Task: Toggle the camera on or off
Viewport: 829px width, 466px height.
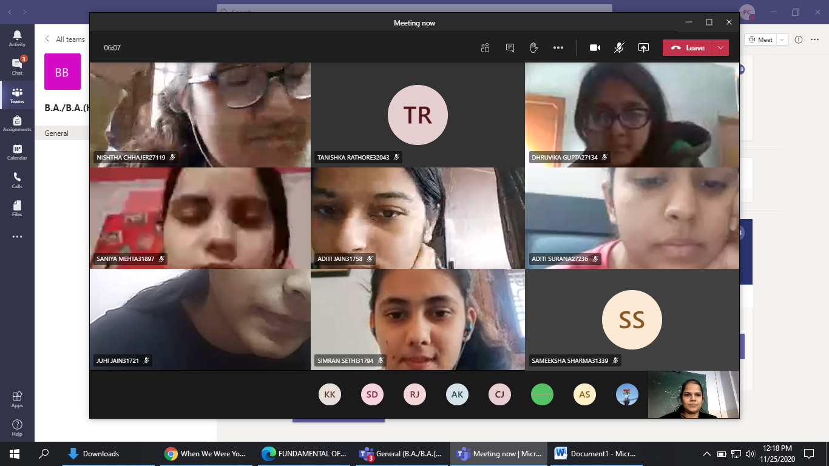Action: coord(595,48)
